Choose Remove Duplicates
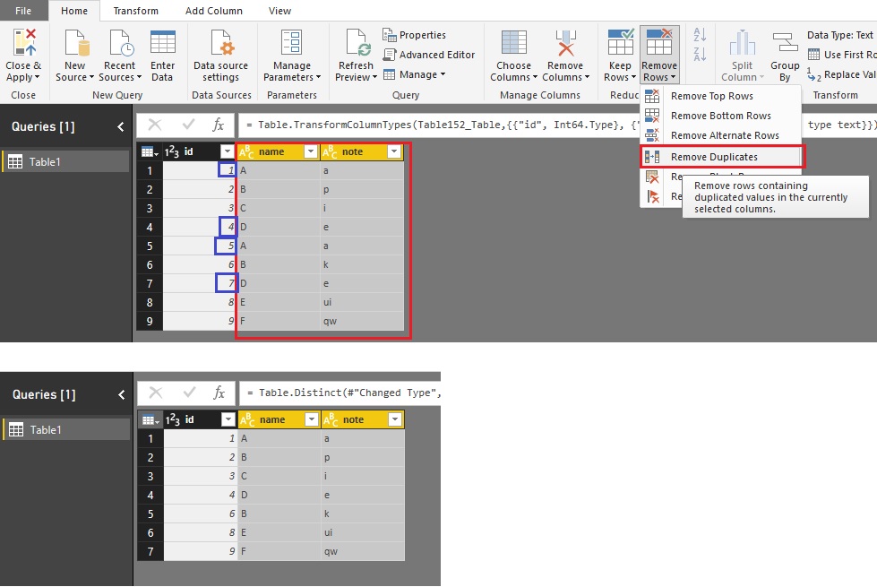 point(721,157)
